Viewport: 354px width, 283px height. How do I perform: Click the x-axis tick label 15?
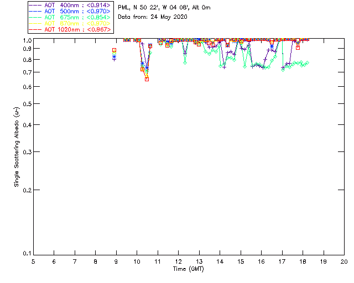coord(241,261)
